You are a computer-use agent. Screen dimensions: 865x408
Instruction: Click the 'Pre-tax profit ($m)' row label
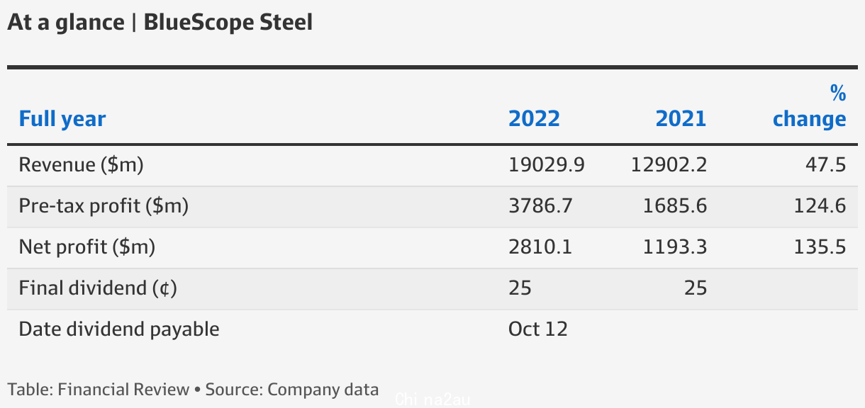(104, 206)
